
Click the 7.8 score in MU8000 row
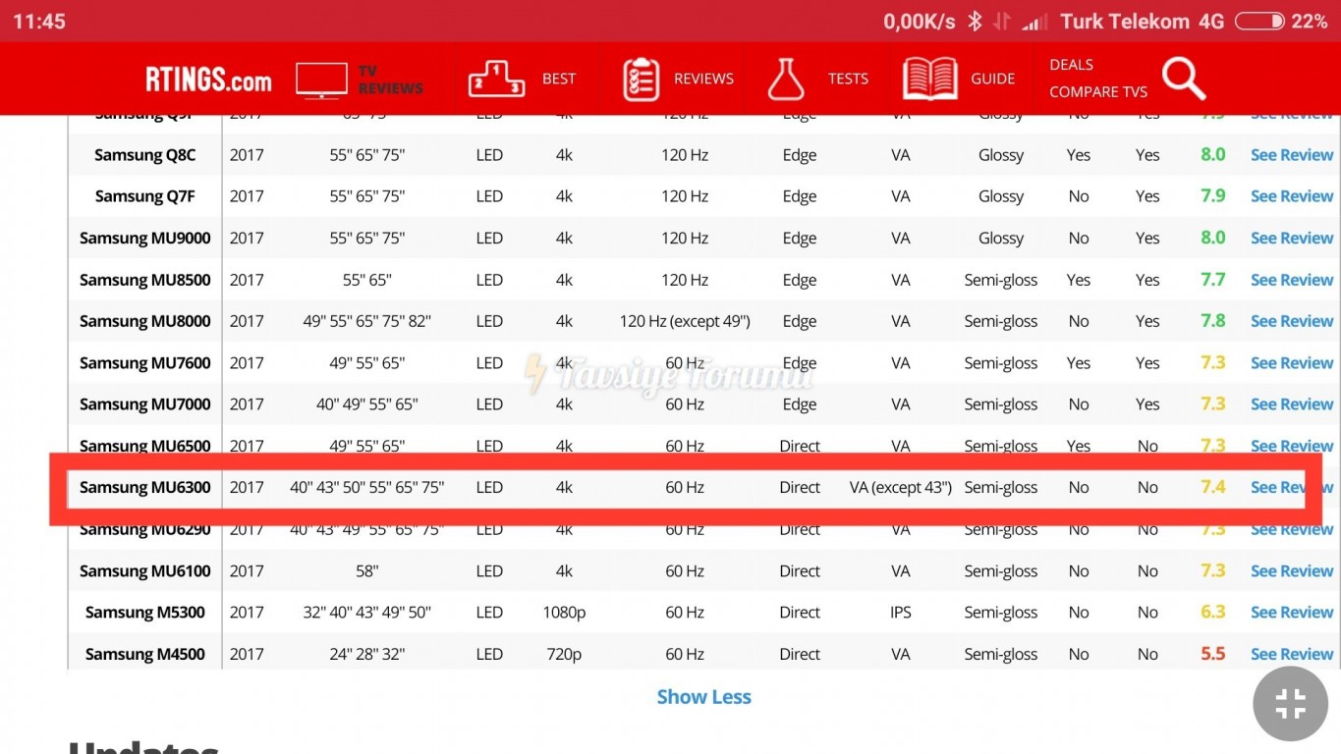coord(1213,320)
